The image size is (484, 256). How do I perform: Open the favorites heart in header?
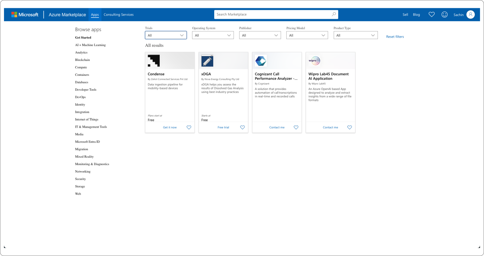click(431, 15)
